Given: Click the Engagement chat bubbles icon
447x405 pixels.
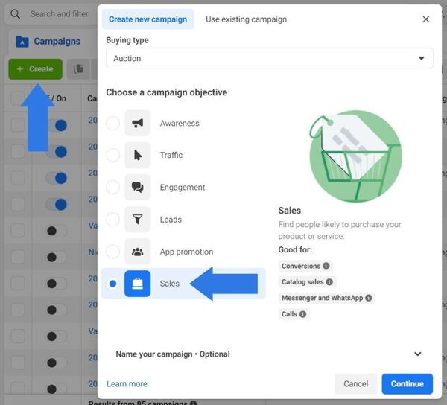Looking at the screenshot, I should click(x=137, y=188).
